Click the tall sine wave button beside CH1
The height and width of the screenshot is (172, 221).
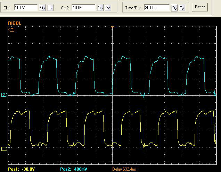pos(42,8)
